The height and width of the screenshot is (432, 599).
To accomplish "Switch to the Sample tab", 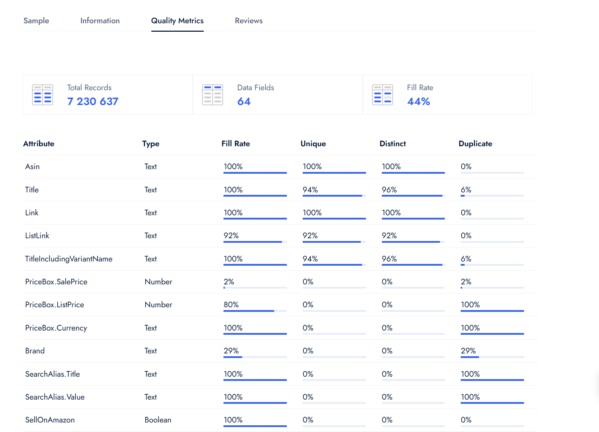I will [36, 21].
